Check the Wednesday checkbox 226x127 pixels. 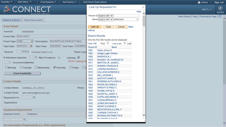pos(36,67)
